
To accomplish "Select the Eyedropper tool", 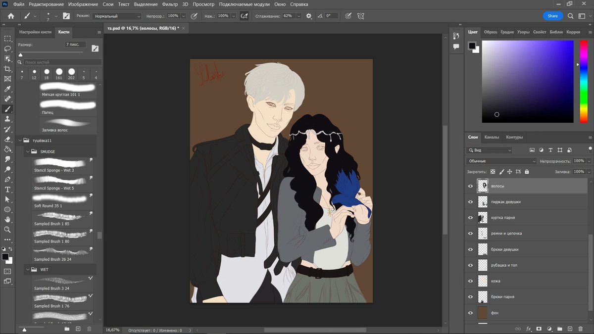I will [x=7, y=89].
